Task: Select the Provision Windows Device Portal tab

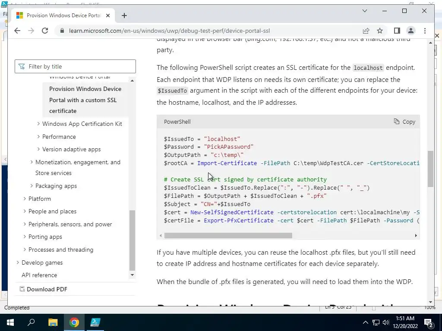Action: pos(62,16)
